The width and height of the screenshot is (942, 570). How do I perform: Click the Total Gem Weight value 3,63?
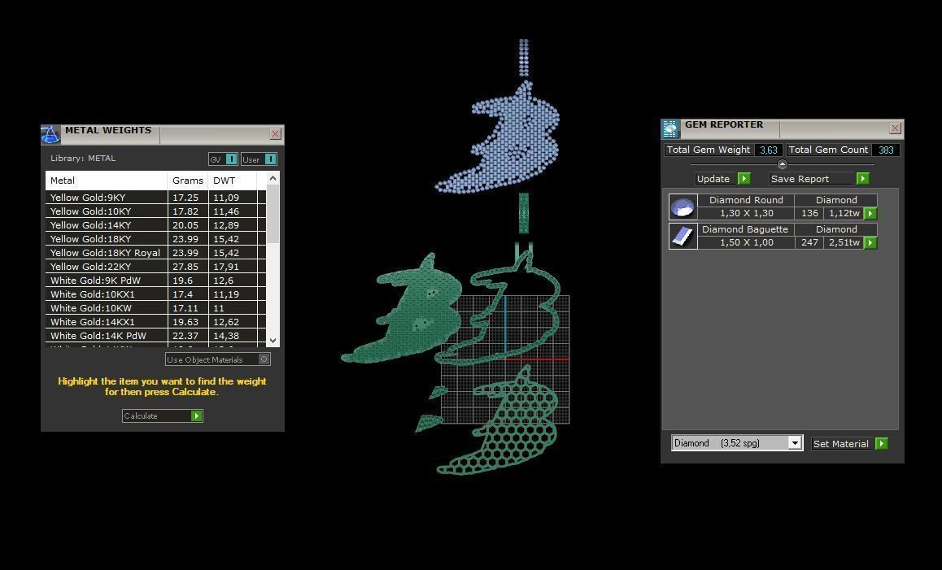tap(769, 150)
